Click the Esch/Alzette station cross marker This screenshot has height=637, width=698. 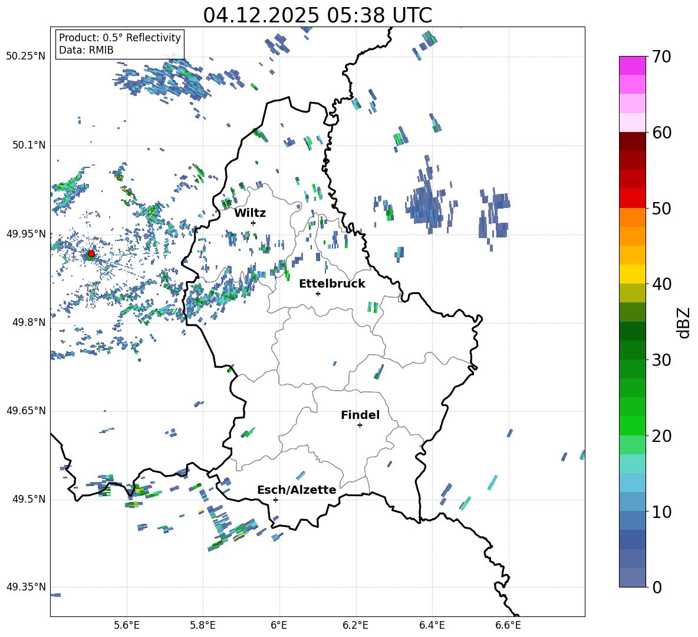275,500
